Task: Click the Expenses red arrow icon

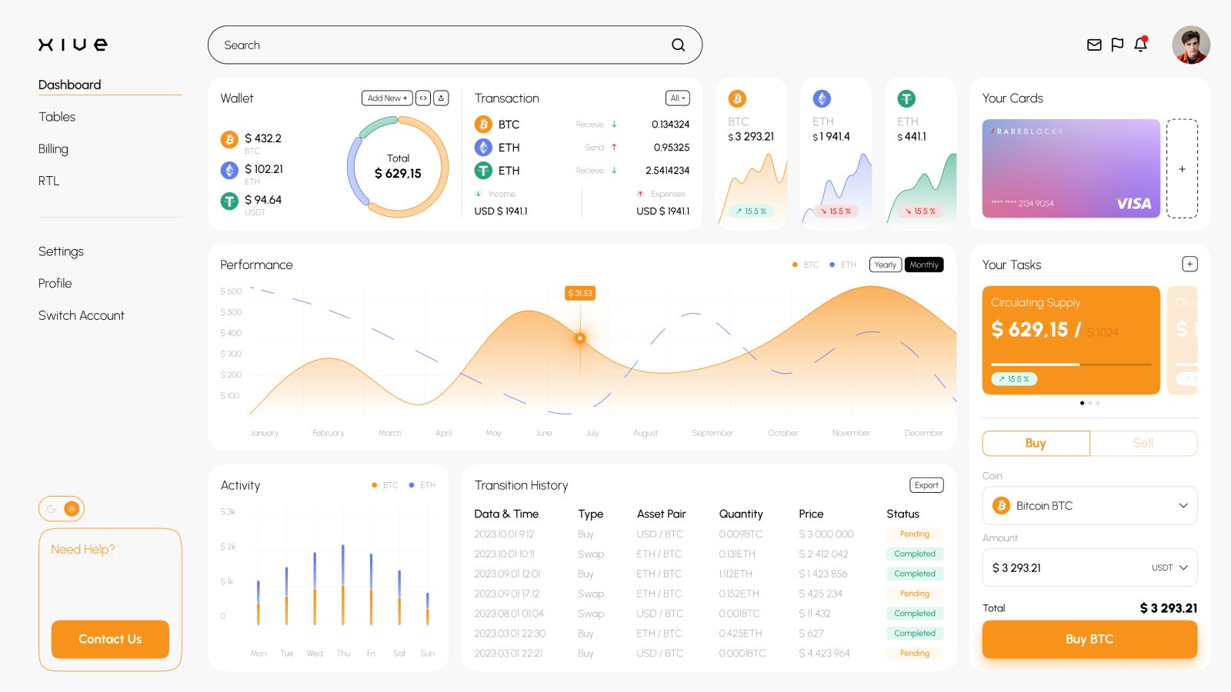Action: 640,194
